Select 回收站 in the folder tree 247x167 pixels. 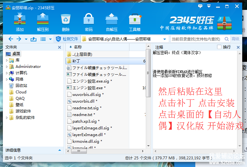click(18, 85)
